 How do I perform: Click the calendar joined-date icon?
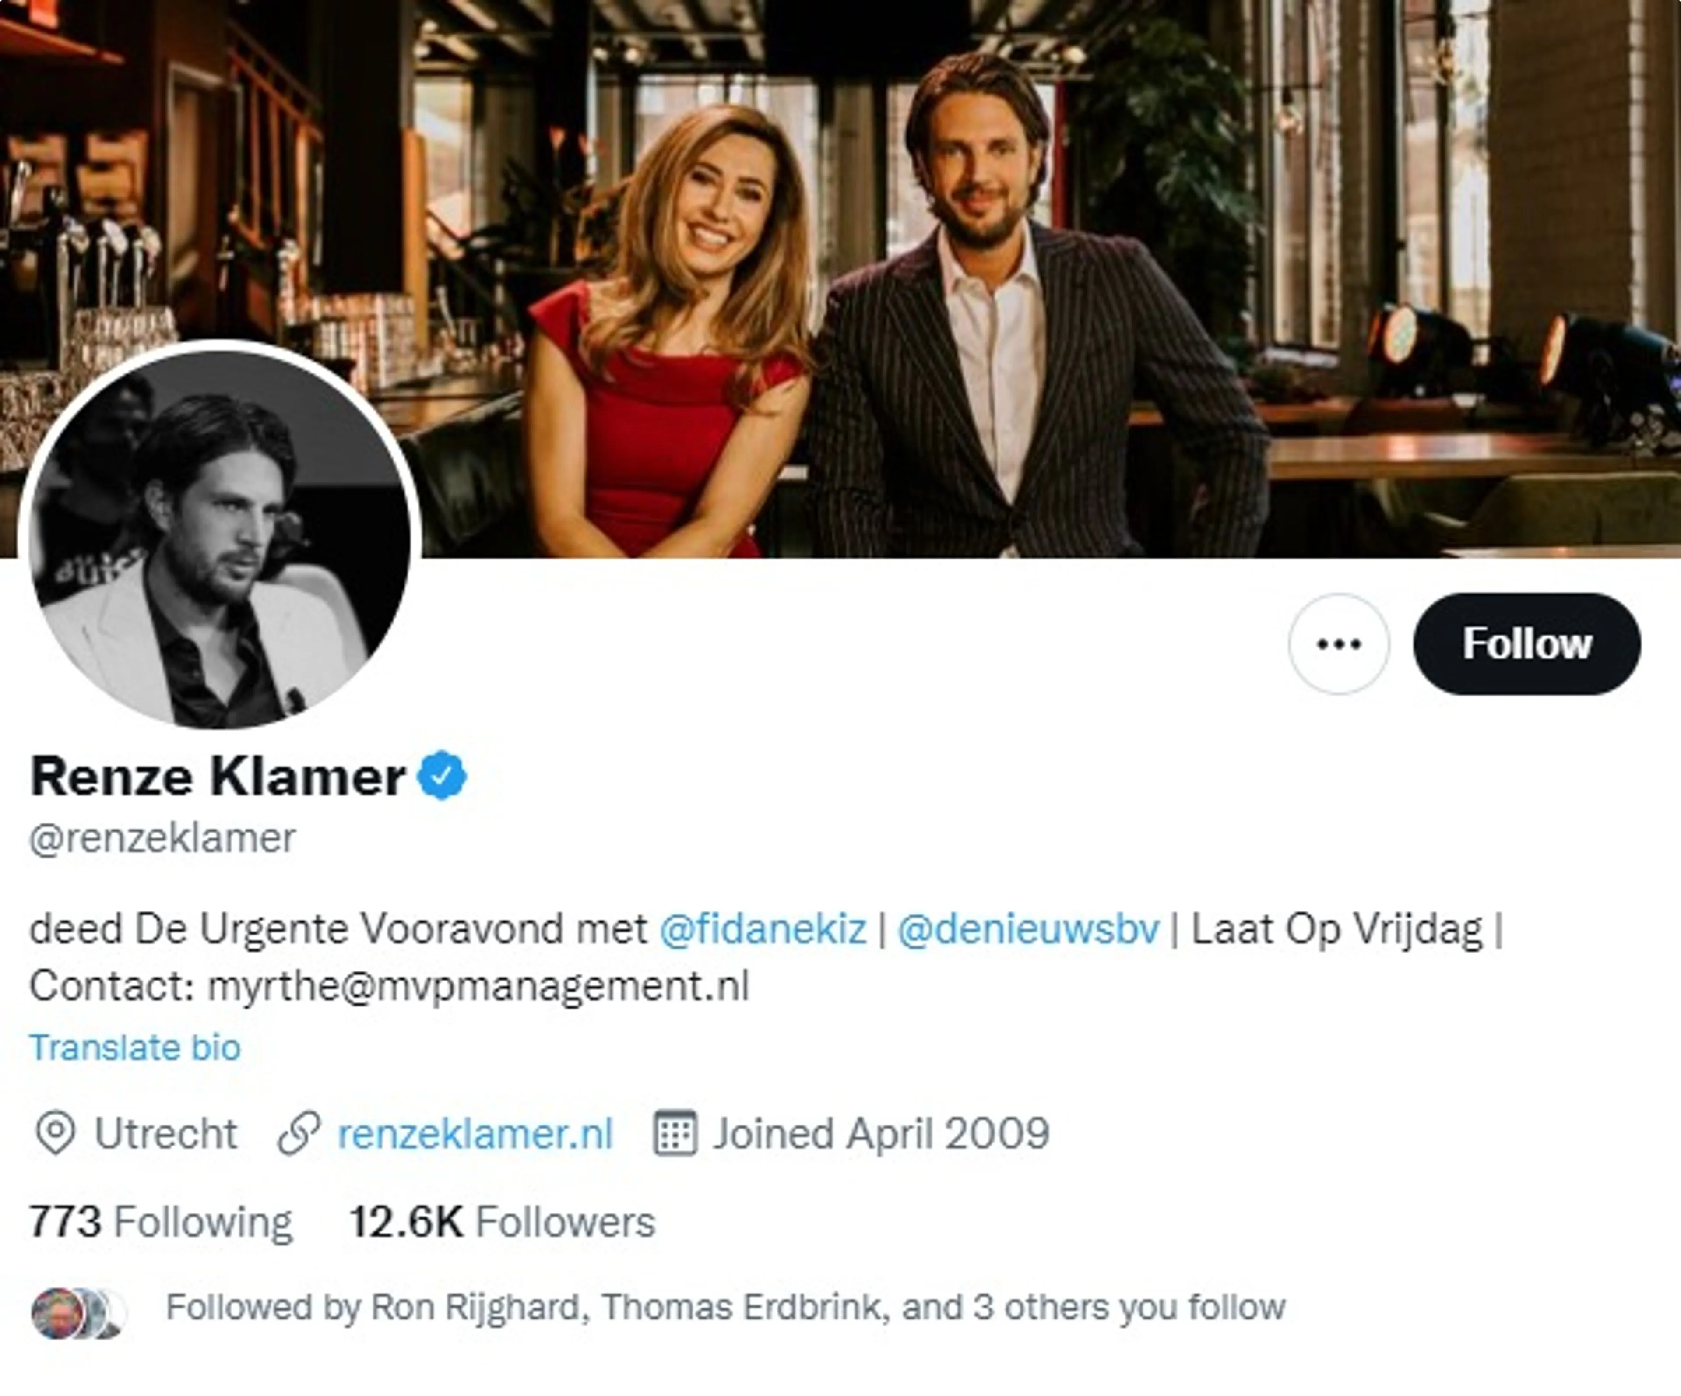click(x=675, y=1133)
